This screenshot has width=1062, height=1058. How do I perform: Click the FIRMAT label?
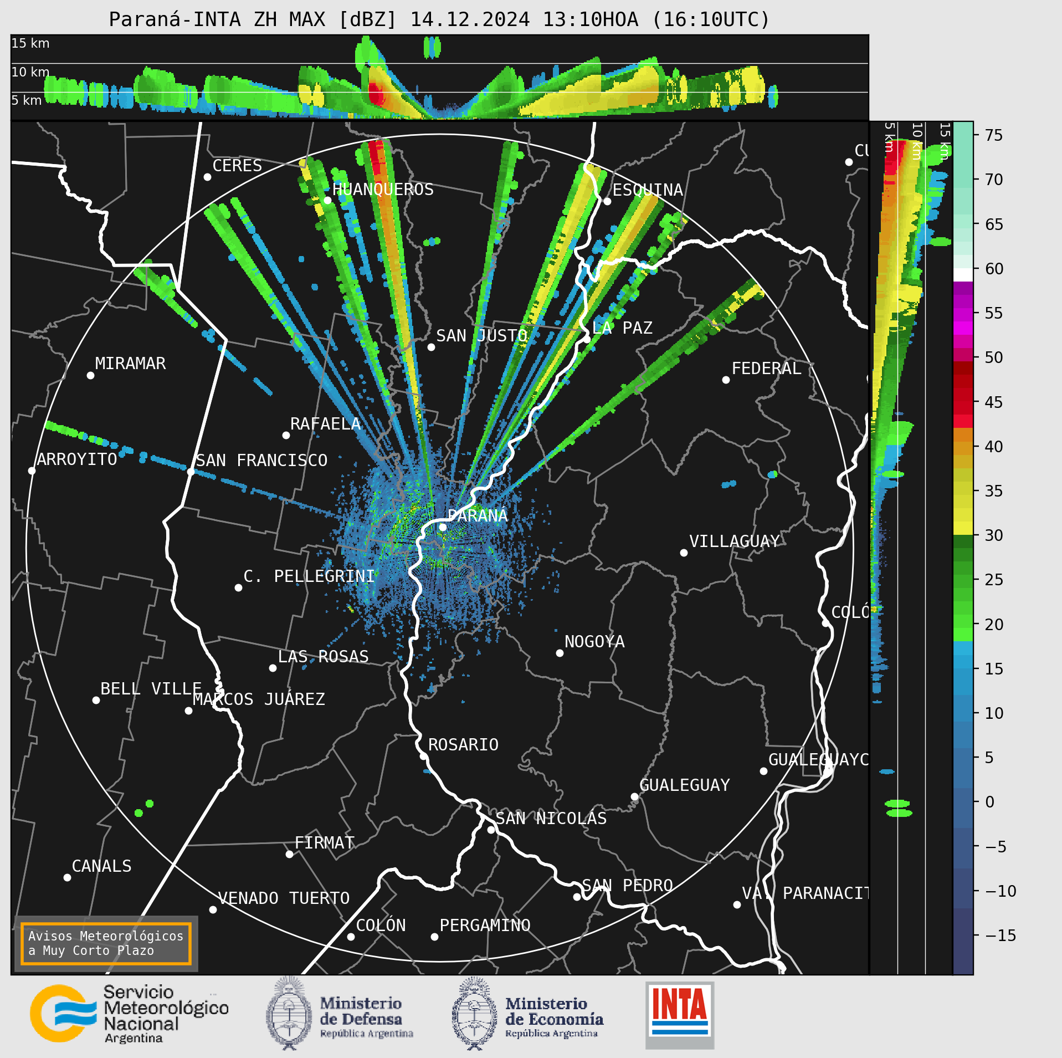(325, 842)
